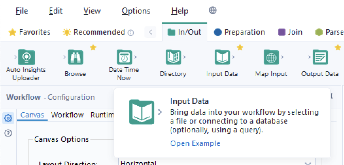Viewport: 344px width, 165px height.
Task: Select the Input Data tool icon
Action: [x=222, y=57]
